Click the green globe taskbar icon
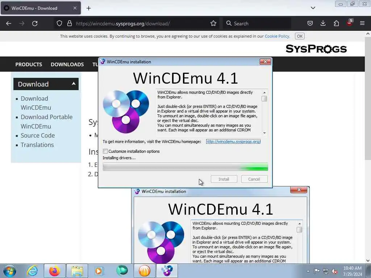The image size is (371, 278). 122,271
